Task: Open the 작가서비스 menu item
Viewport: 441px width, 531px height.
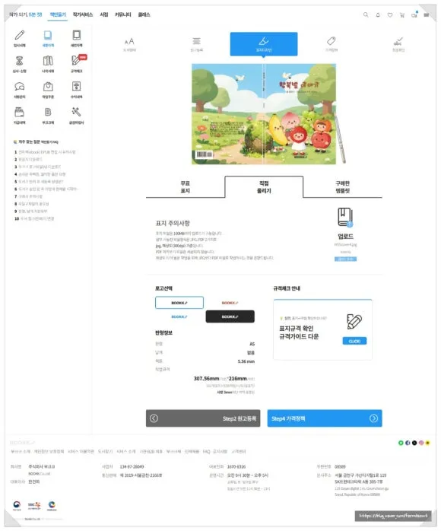Action: pyautogui.click(x=83, y=14)
